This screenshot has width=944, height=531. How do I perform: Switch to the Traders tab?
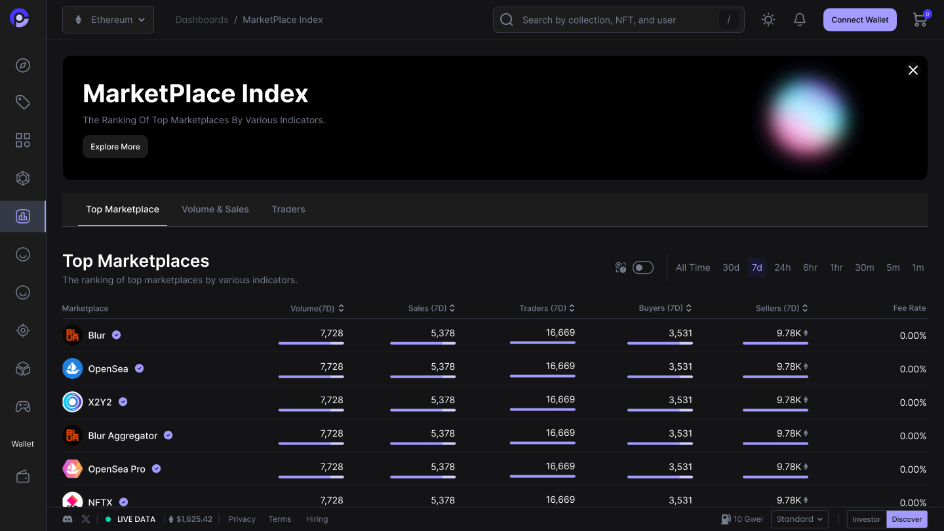pyautogui.click(x=288, y=209)
